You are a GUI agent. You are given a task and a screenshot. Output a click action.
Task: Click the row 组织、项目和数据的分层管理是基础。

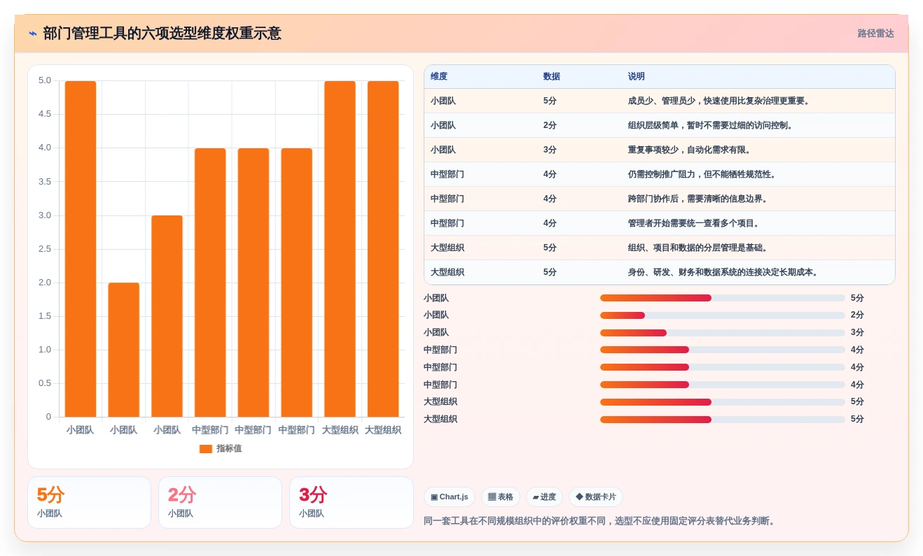(x=660, y=248)
